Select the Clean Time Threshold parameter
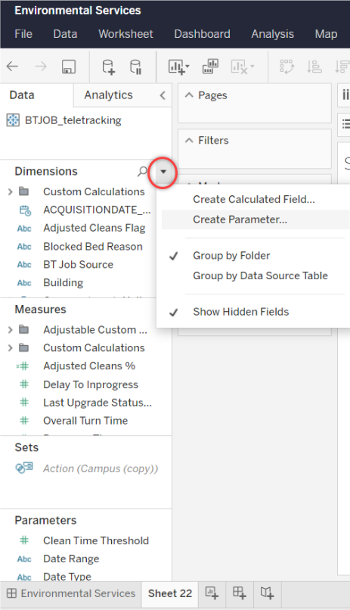350x610 pixels. (96, 541)
